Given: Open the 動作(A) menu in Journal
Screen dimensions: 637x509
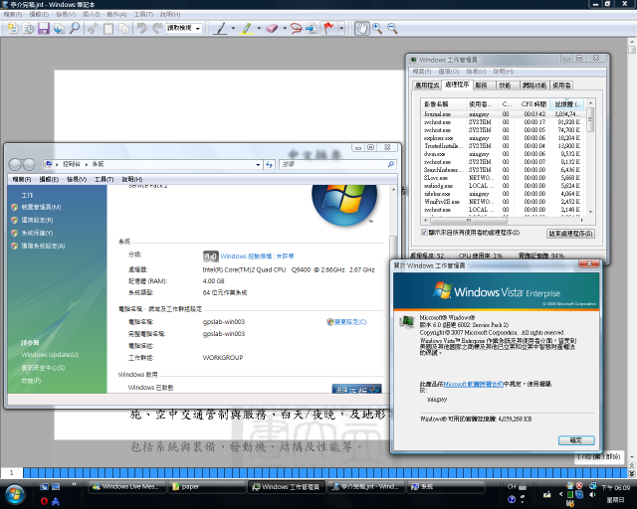Looking at the screenshot, I should tap(116, 14).
